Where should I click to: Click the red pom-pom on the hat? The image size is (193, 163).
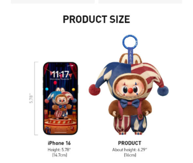(x=94, y=90)
